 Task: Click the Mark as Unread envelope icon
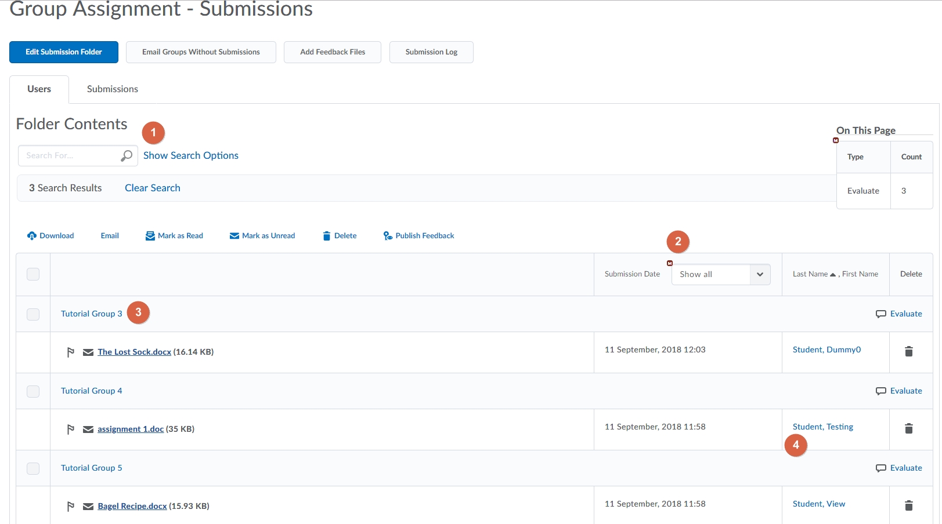tap(234, 235)
